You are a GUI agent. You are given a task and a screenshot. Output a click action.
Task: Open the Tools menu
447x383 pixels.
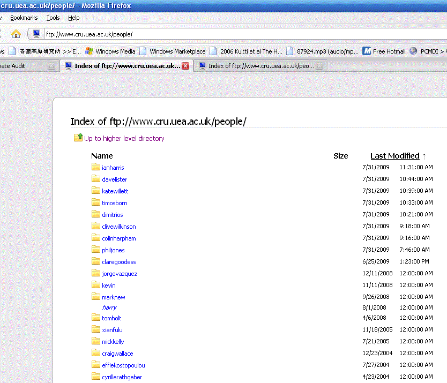tap(53, 18)
